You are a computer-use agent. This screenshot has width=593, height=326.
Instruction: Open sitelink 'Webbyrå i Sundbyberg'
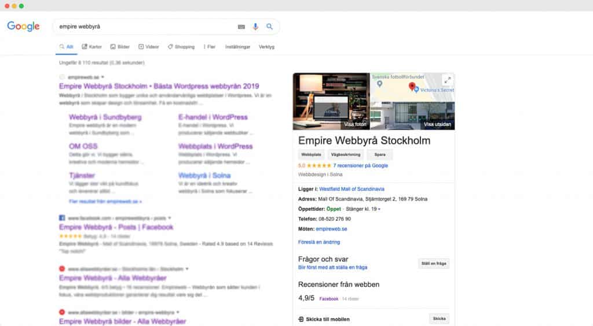coord(105,117)
